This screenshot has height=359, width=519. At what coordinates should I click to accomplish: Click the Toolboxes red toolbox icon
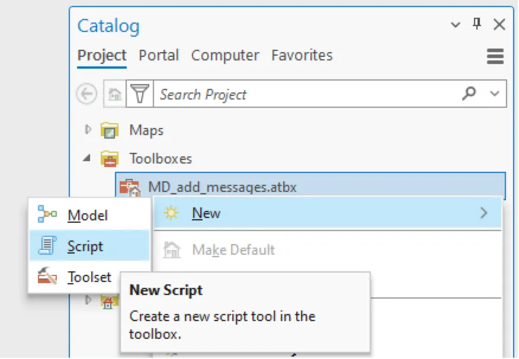pyautogui.click(x=109, y=158)
